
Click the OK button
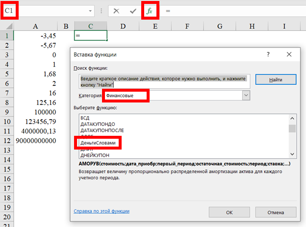(x=229, y=212)
